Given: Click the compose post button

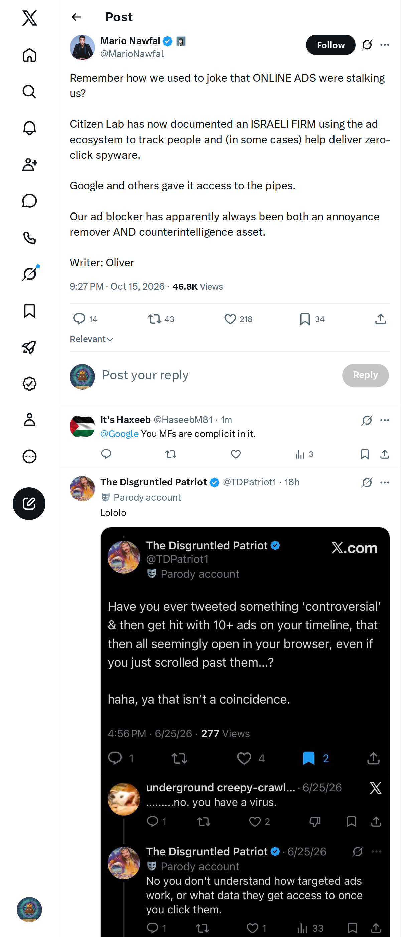Looking at the screenshot, I should coord(29,503).
